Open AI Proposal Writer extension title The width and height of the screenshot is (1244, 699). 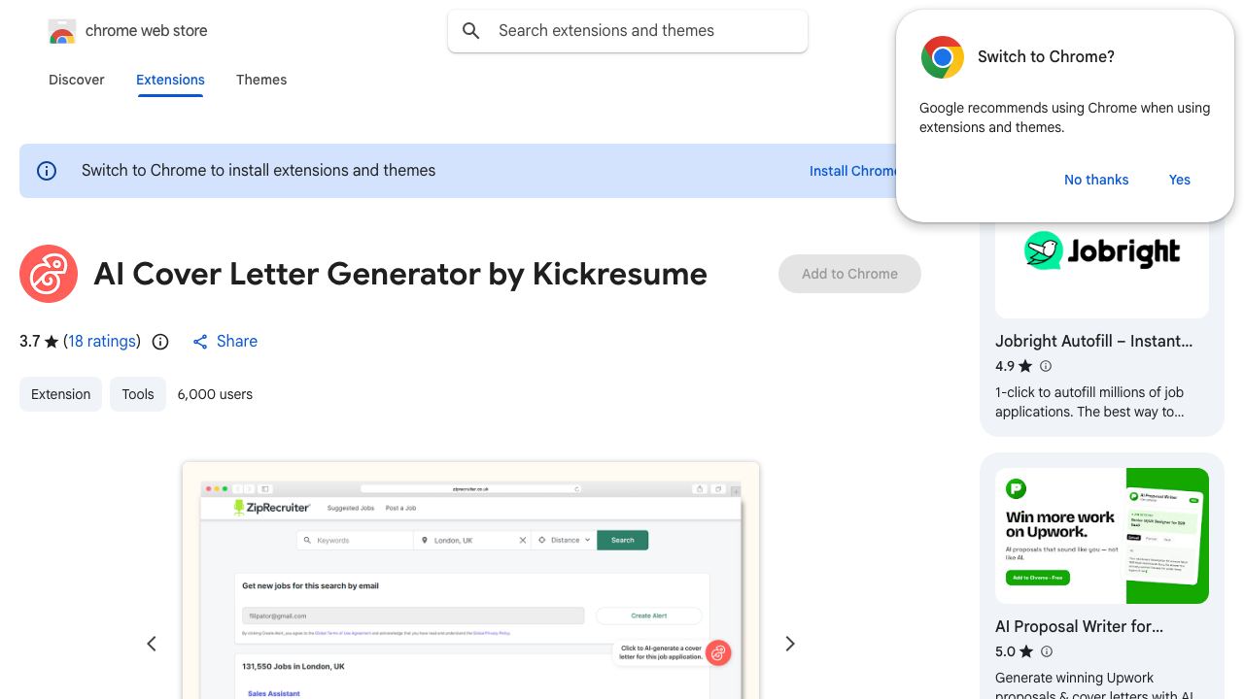click(x=1079, y=626)
